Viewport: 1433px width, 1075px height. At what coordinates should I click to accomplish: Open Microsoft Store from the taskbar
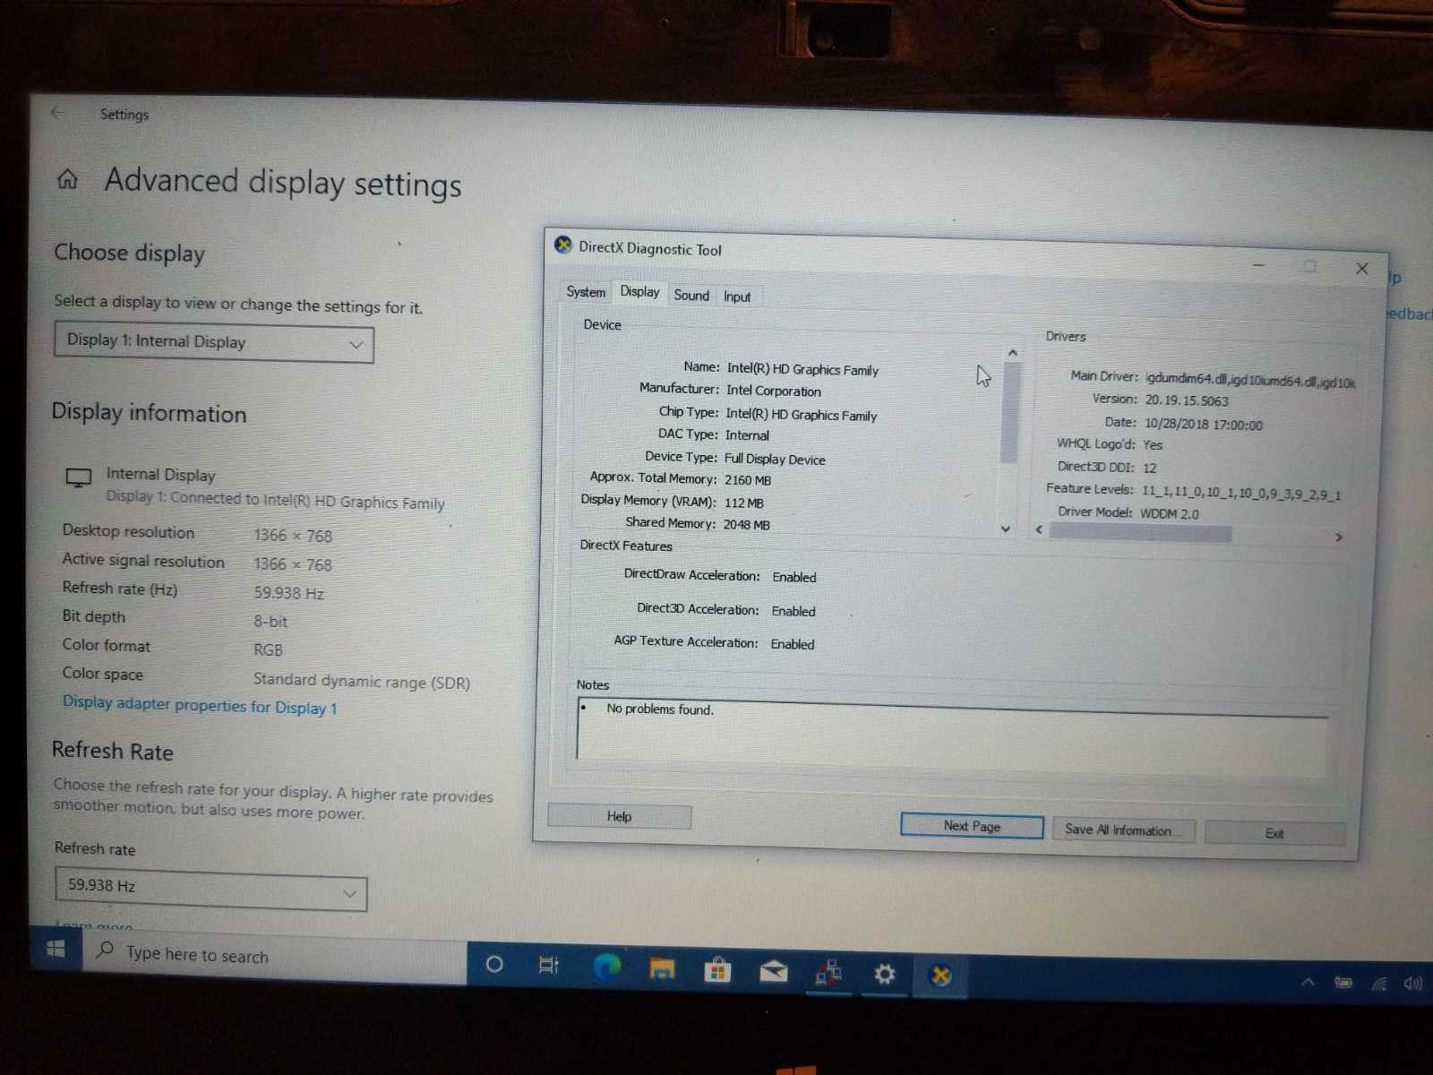717,970
